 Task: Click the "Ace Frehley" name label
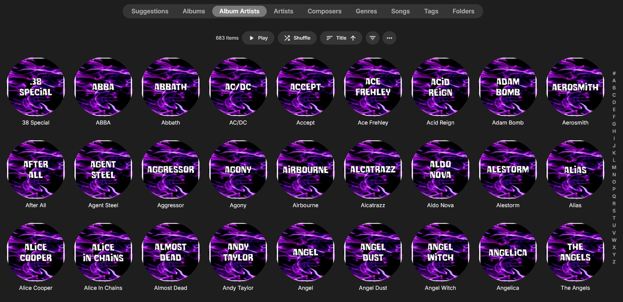pos(373,123)
